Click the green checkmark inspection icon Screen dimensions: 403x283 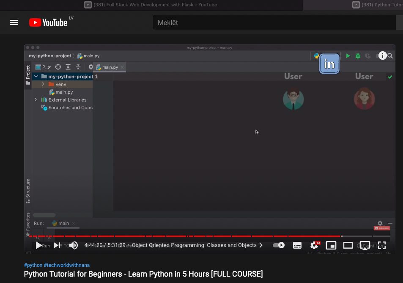(390, 77)
